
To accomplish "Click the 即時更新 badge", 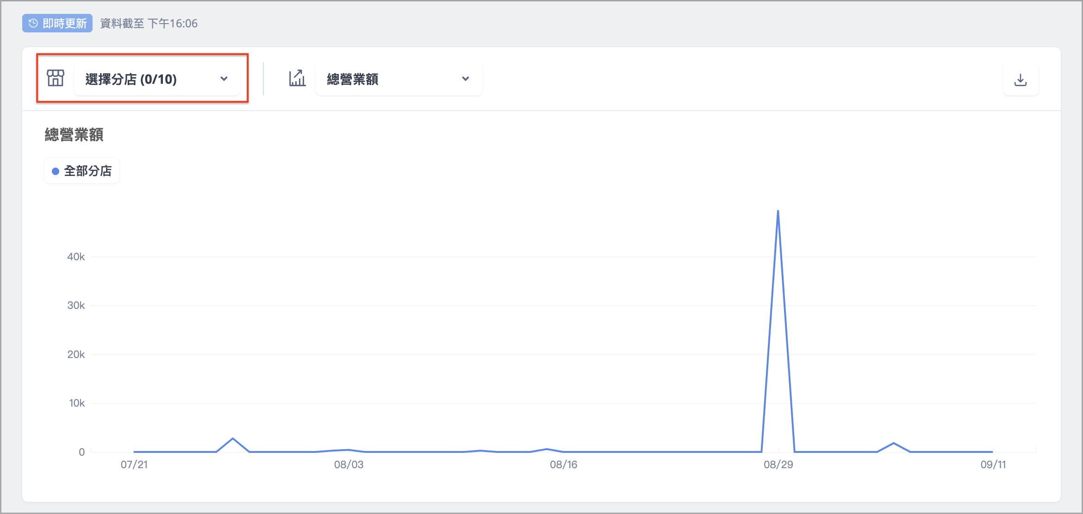I will [57, 23].
